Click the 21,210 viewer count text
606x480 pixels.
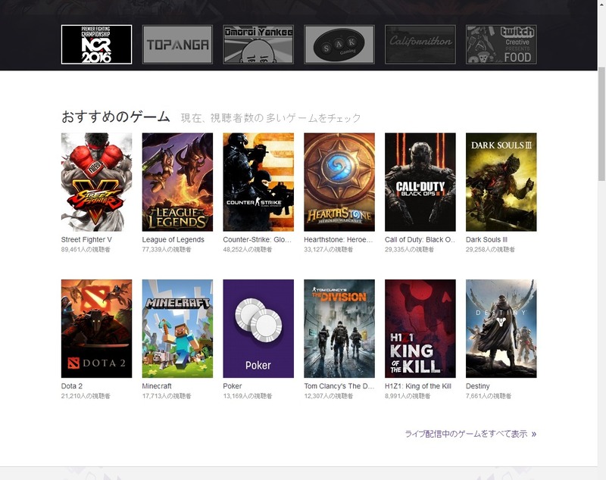pos(86,396)
